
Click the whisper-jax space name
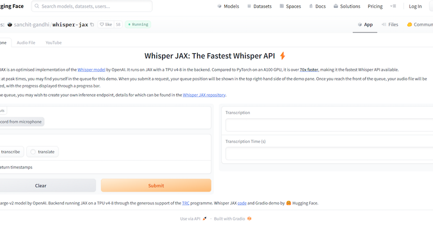(x=70, y=25)
